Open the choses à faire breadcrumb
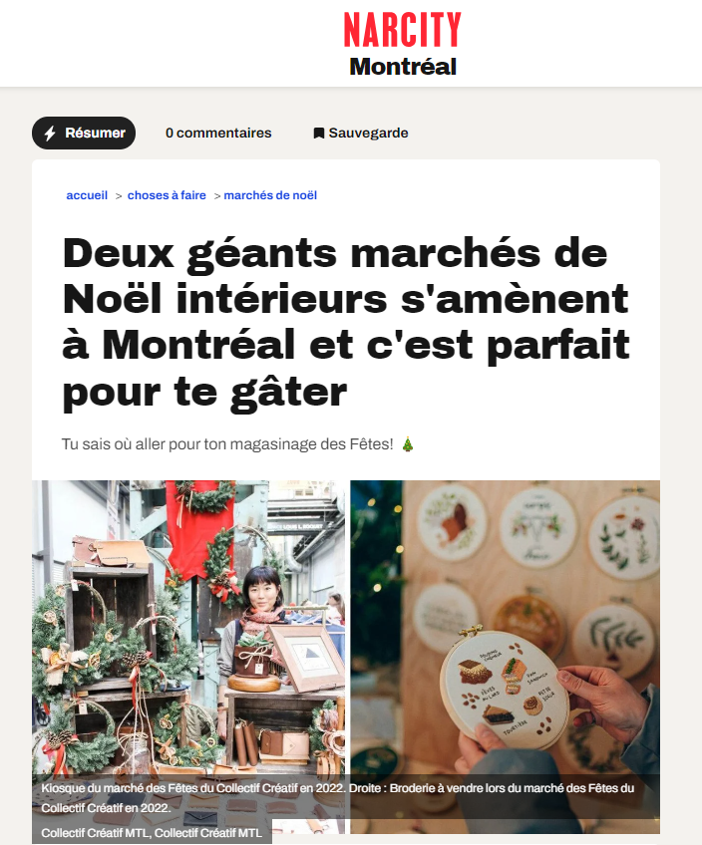The height and width of the screenshot is (845, 702). [x=167, y=195]
